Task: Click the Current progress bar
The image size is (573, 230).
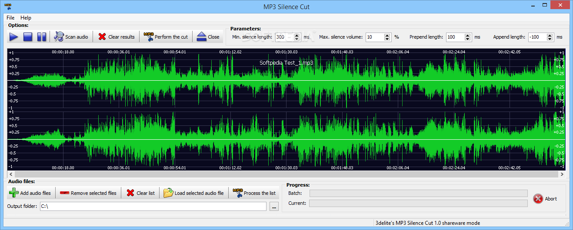Action: pos(418,203)
